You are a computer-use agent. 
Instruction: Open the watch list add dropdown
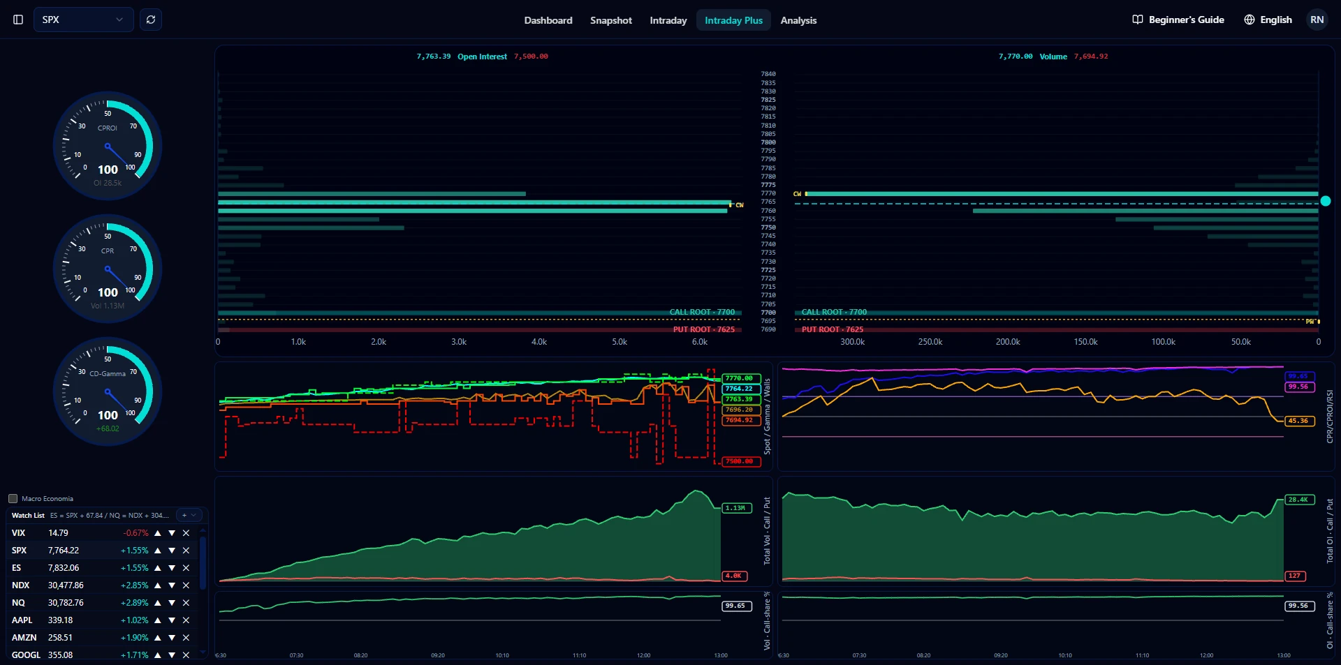(189, 515)
